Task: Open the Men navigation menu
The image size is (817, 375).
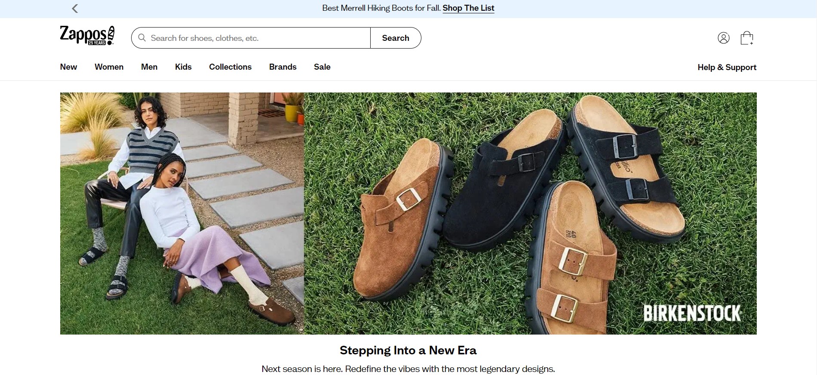Action: coord(149,67)
